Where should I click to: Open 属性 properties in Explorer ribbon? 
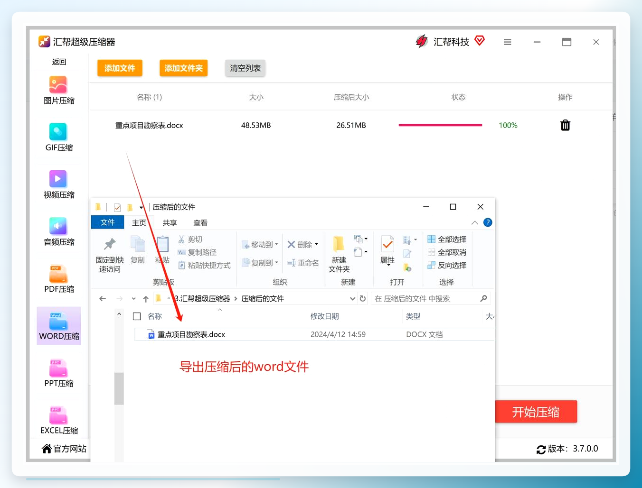[387, 250]
